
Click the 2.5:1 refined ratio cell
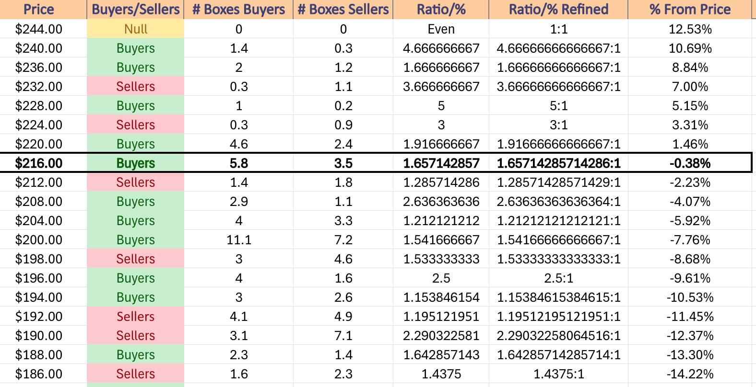point(558,278)
